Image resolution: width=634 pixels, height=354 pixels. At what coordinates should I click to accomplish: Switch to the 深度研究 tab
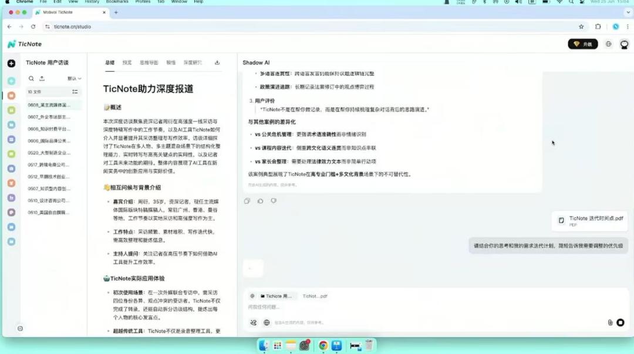click(x=192, y=63)
